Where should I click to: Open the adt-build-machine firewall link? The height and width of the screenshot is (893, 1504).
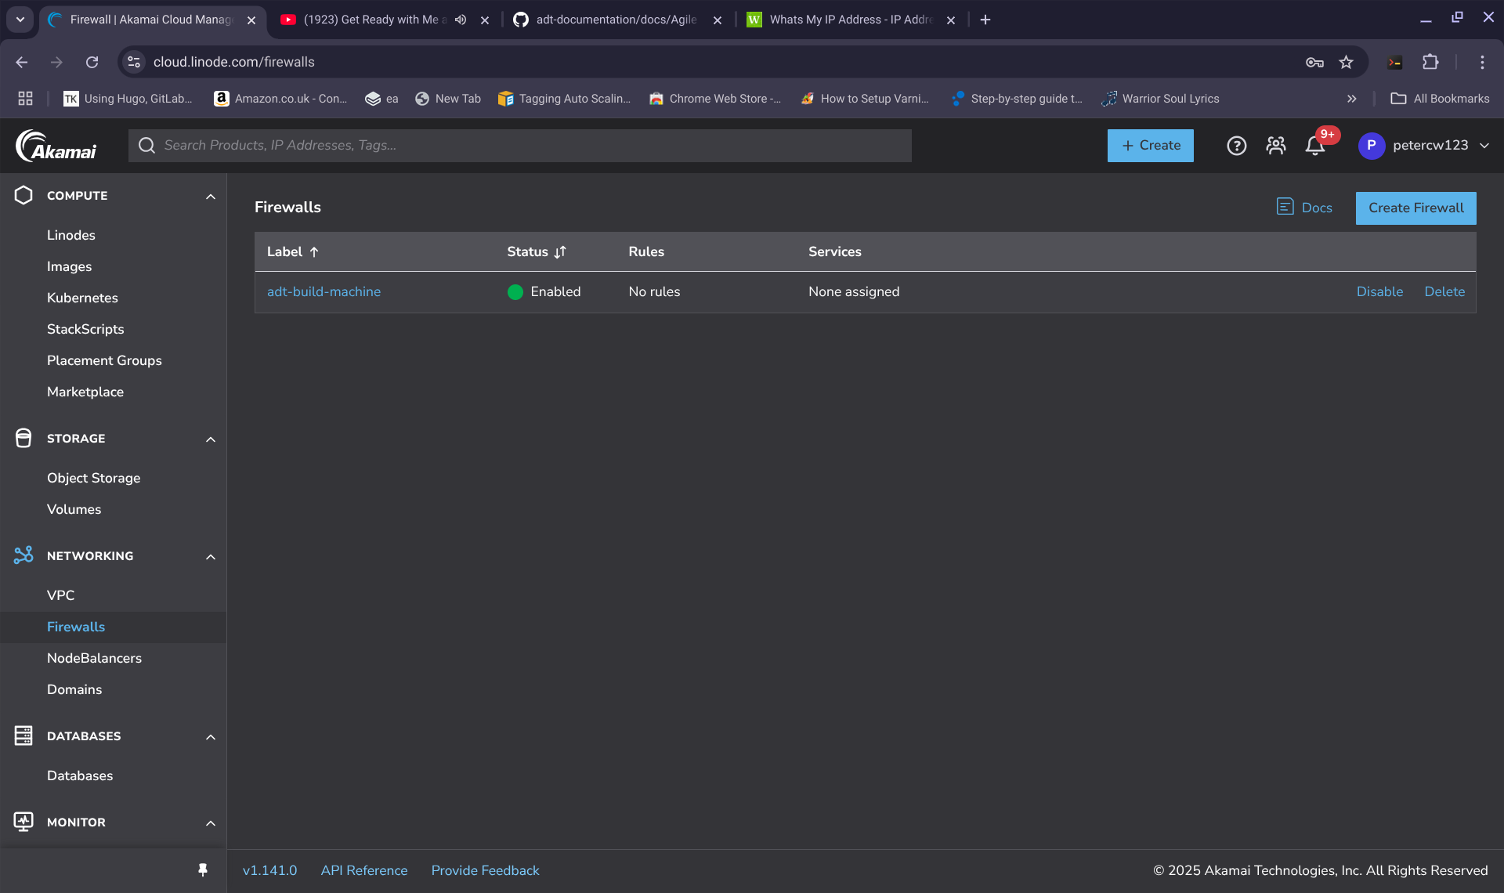324,291
